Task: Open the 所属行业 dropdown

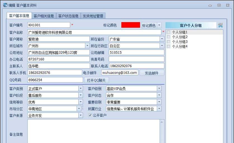Action: point(159,109)
